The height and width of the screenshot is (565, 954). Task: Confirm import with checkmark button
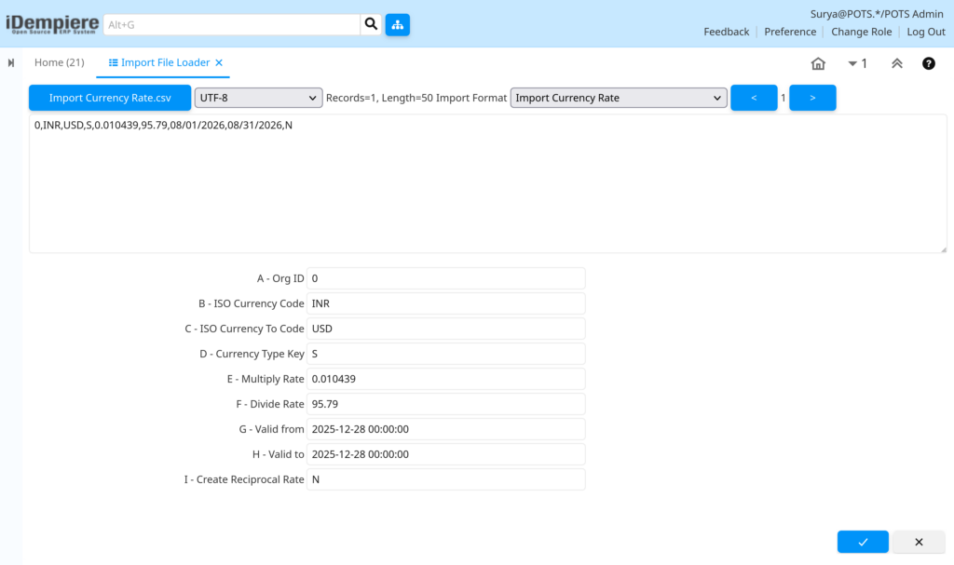tap(863, 542)
